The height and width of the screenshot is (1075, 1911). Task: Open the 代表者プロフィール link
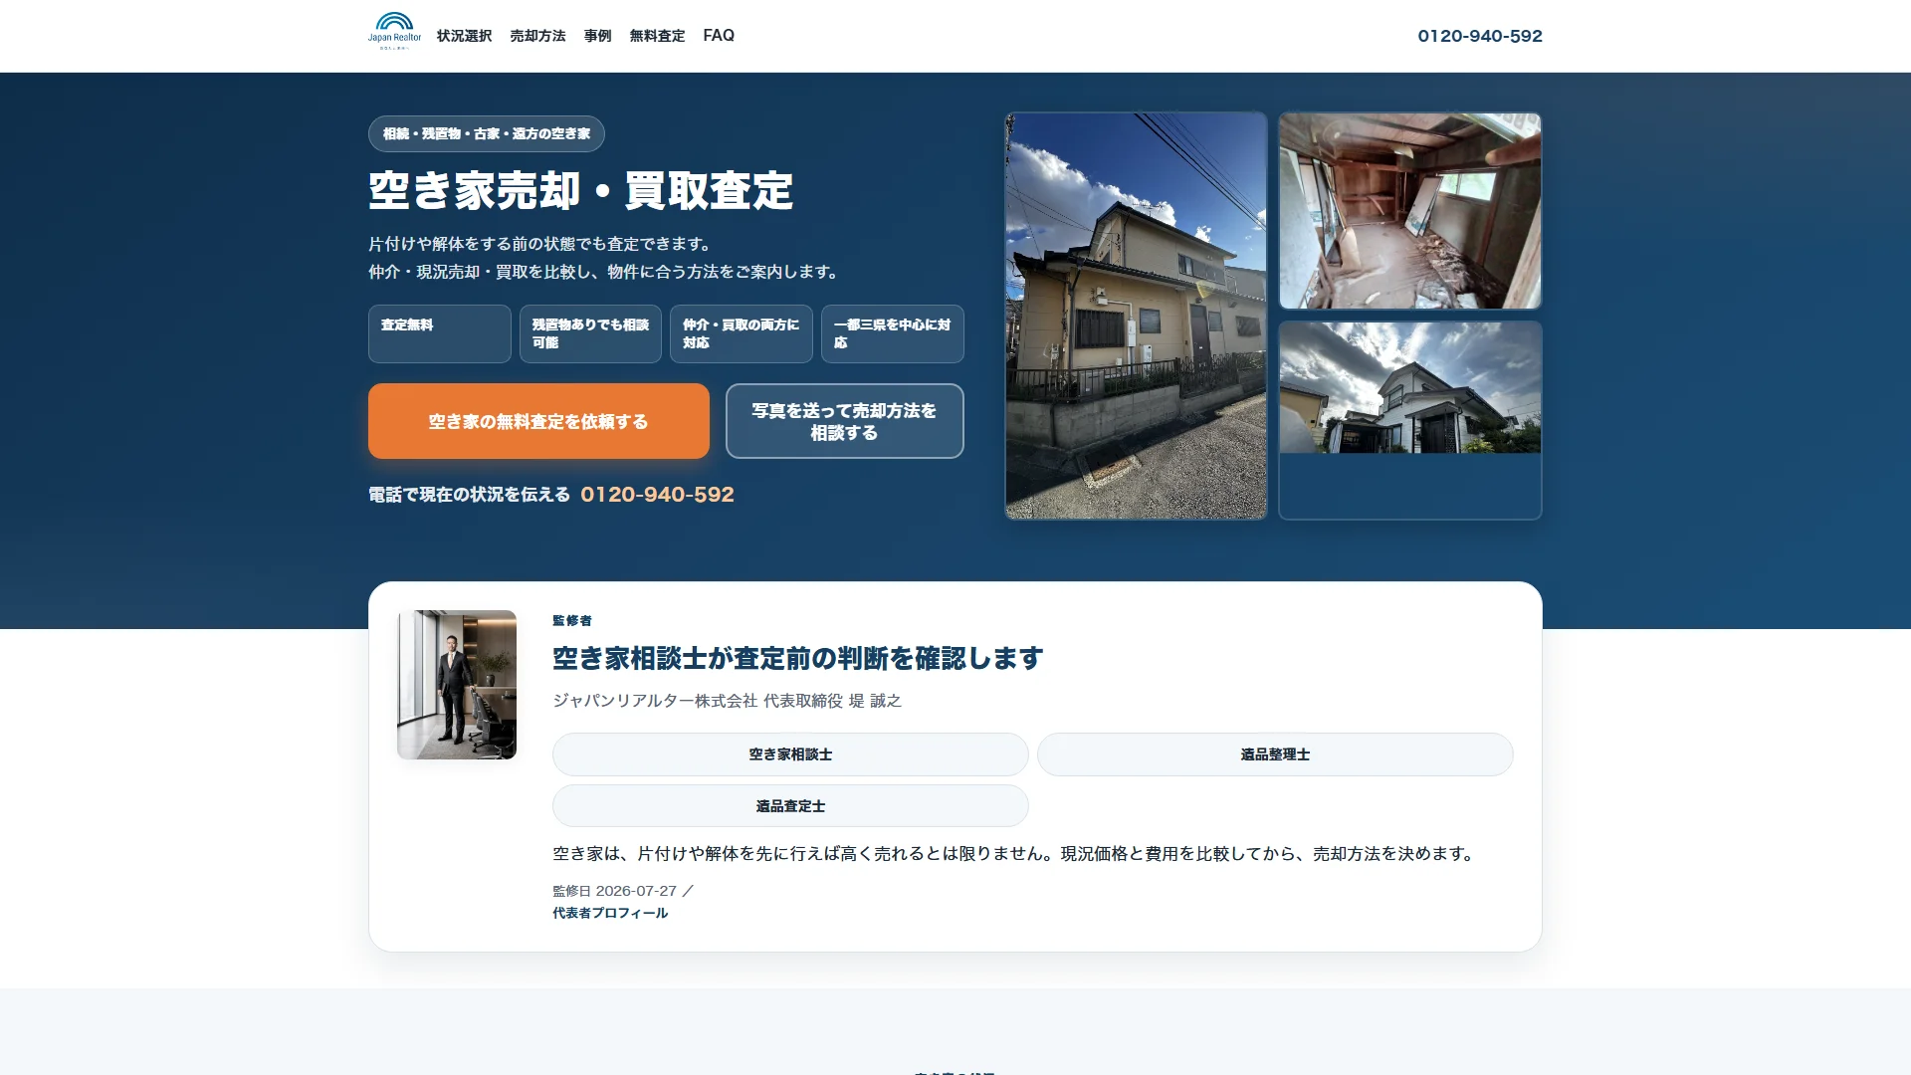tap(610, 913)
